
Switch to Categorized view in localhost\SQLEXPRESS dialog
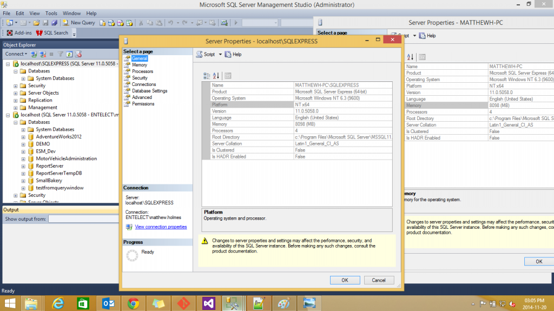point(207,76)
